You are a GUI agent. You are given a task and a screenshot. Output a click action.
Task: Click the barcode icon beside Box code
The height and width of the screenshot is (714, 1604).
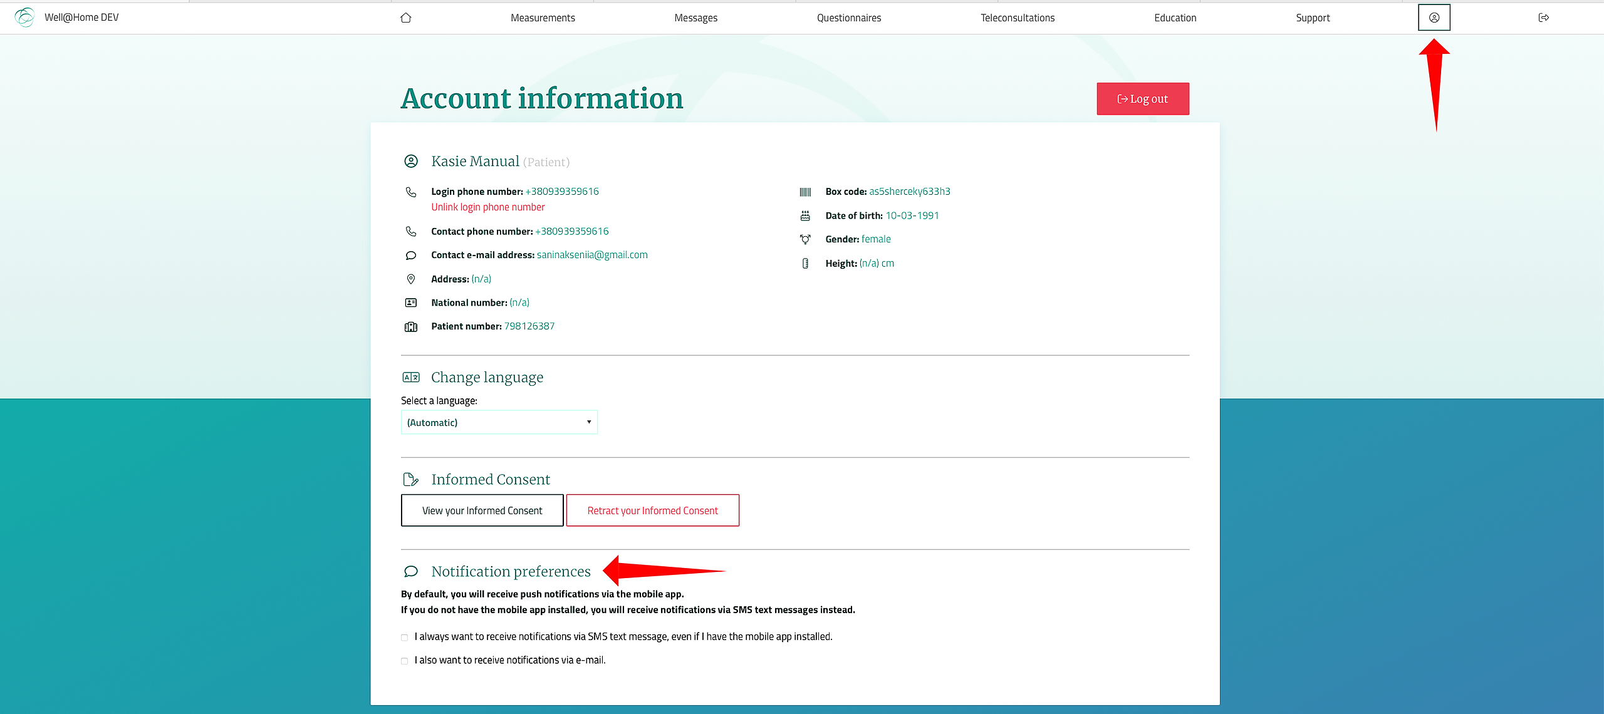pyautogui.click(x=805, y=192)
